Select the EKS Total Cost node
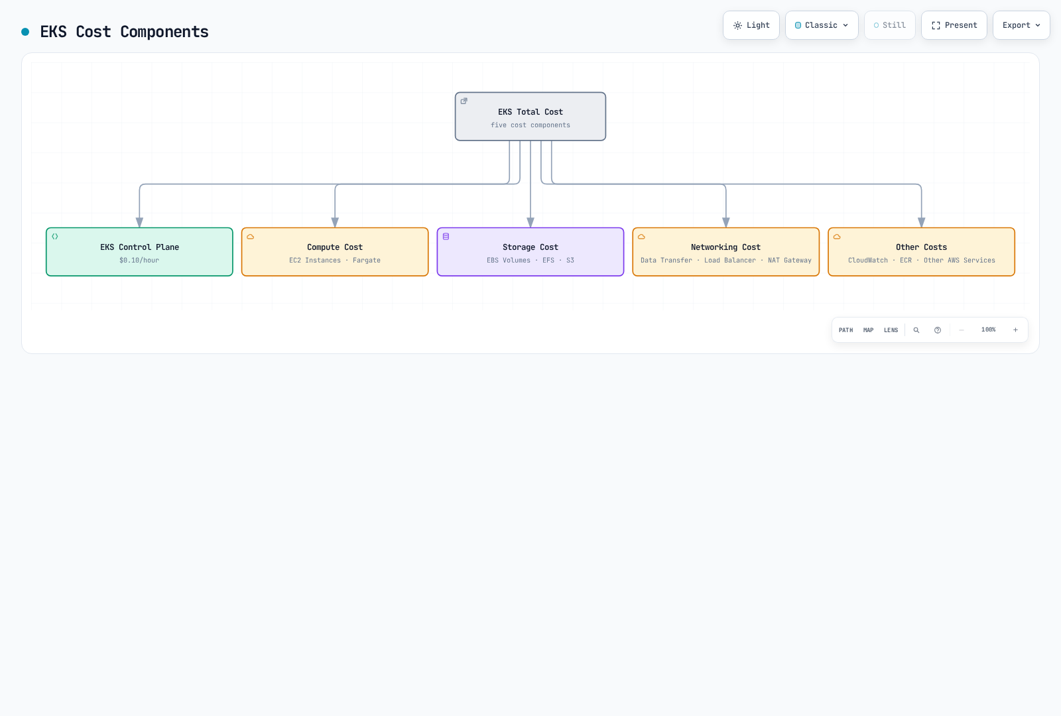1061x716 pixels. (x=530, y=117)
